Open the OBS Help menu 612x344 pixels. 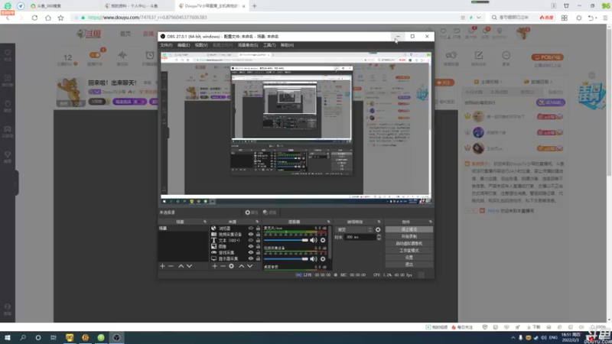[287, 45]
